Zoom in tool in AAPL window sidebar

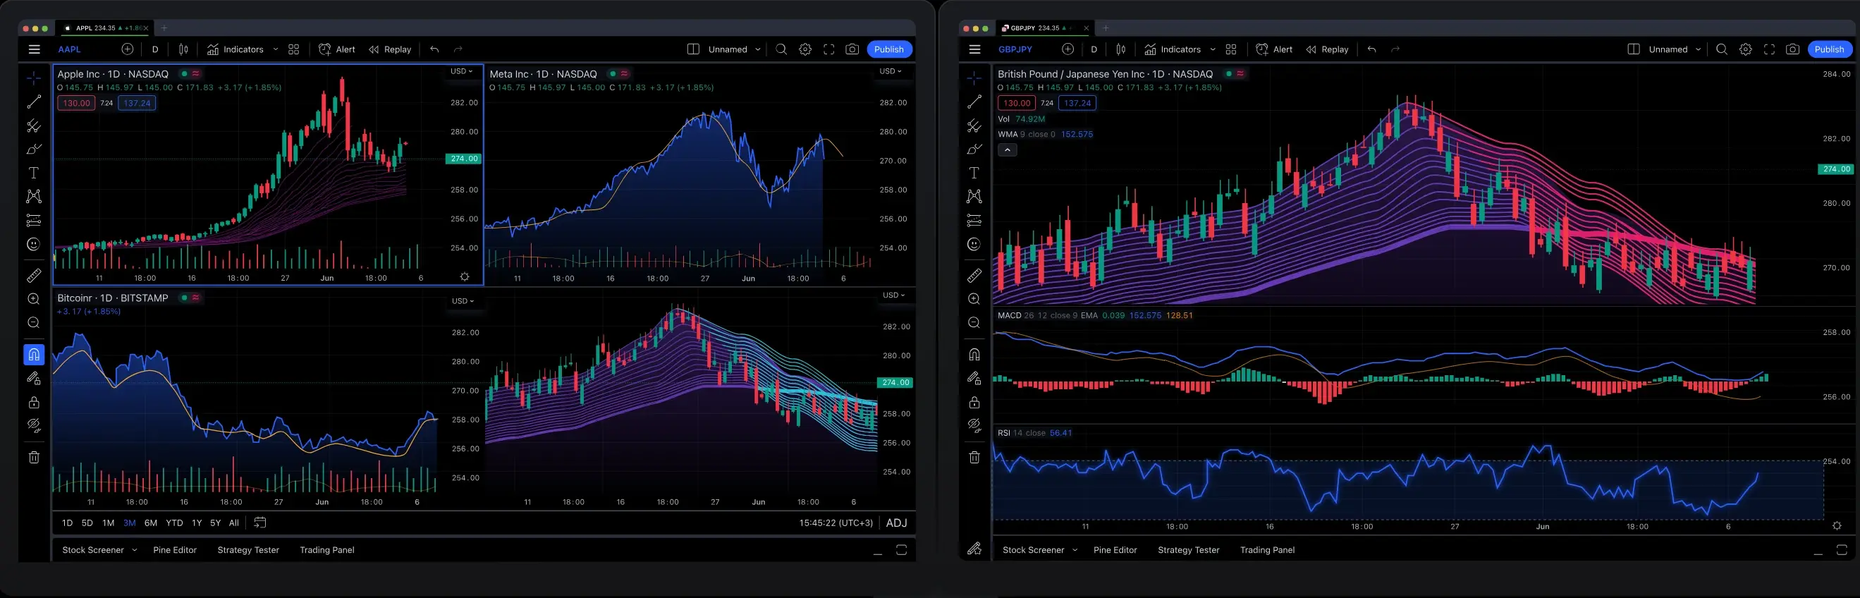coord(33,299)
